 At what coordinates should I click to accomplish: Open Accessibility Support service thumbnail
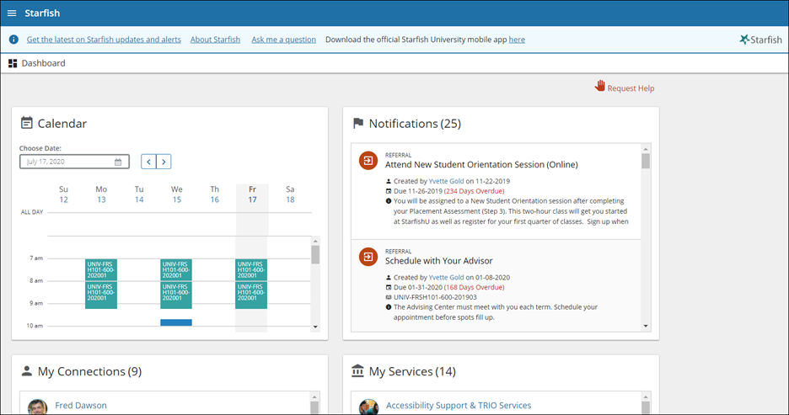tap(369, 407)
